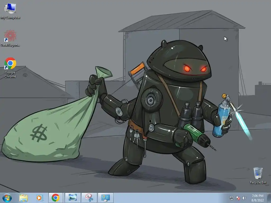This screenshot has width=271, height=203.
Task: Open the picture viewer taskbar button
Action: [73, 198]
